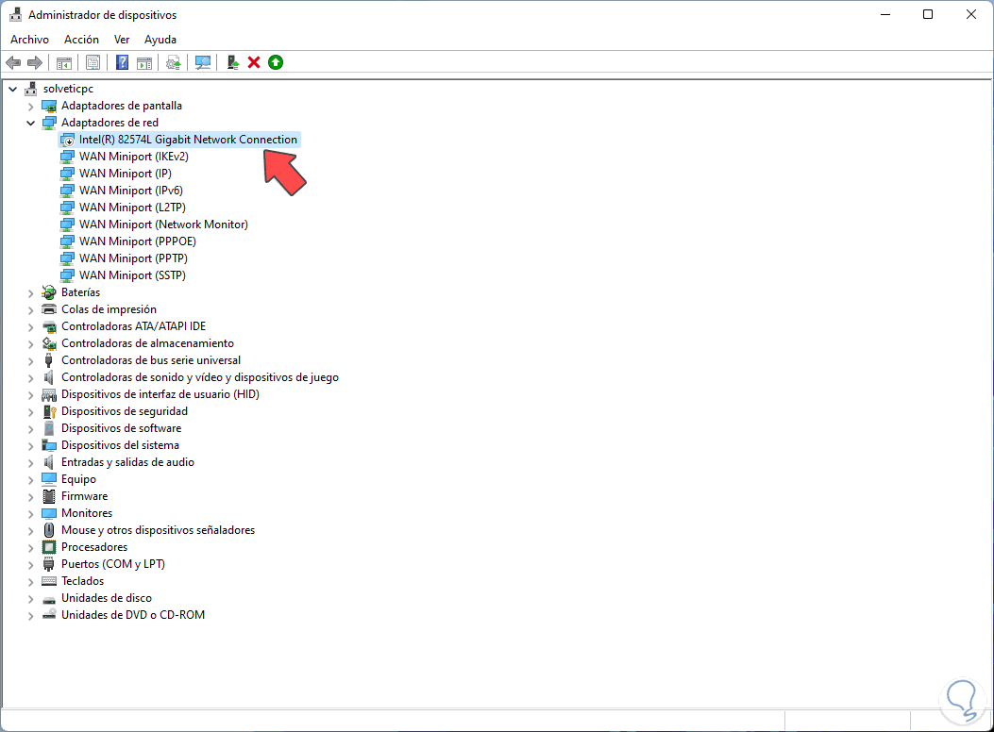Click the Procesadores icon
This screenshot has height=732, width=994.
click(49, 547)
